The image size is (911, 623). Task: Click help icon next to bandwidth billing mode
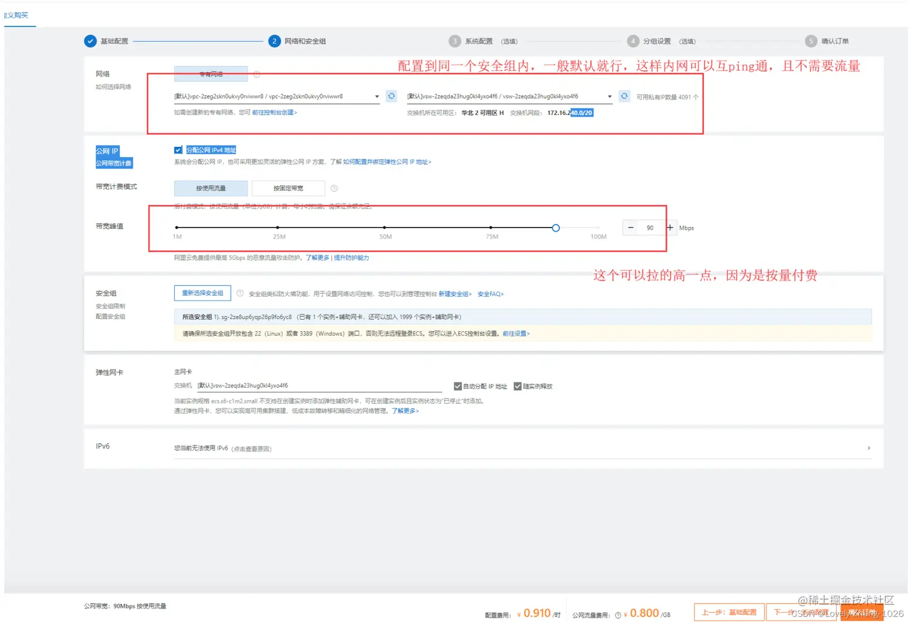(334, 188)
